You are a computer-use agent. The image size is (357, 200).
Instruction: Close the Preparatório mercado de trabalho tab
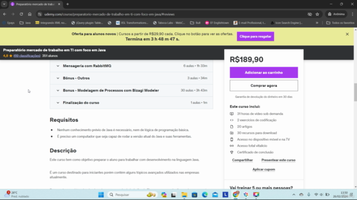[59, 4]
